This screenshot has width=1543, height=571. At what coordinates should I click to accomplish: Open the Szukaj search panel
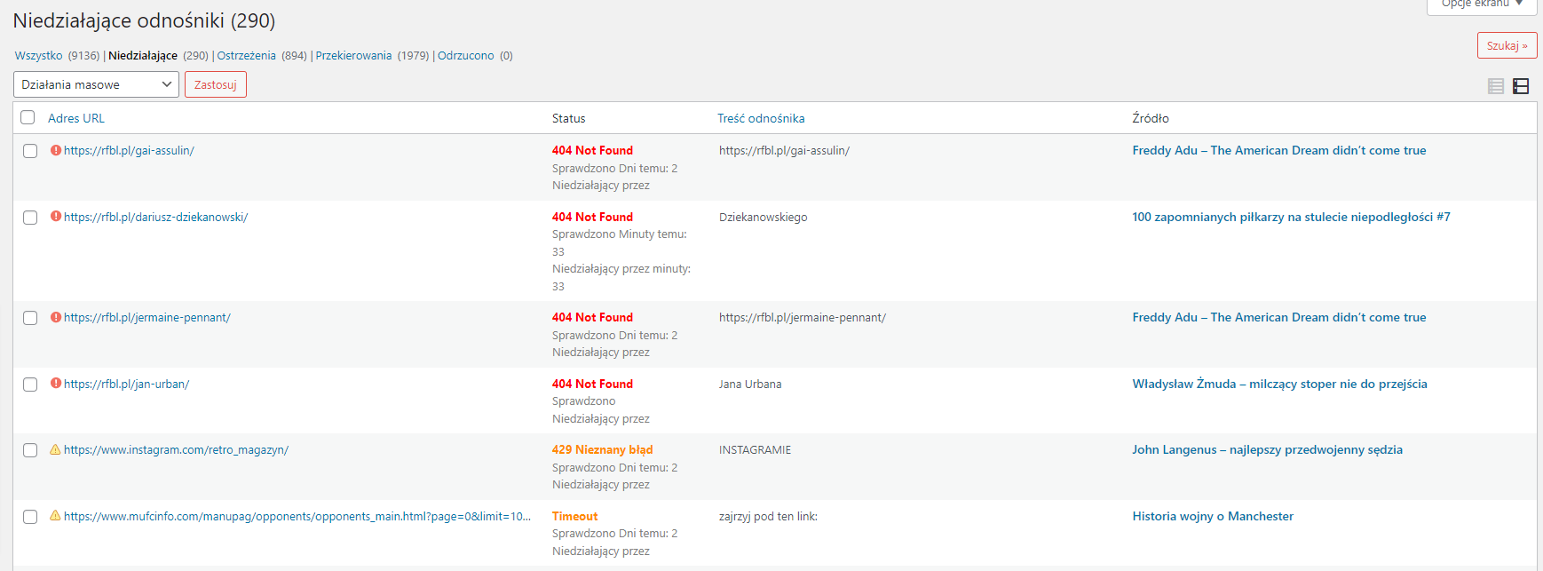[1507, 46]
